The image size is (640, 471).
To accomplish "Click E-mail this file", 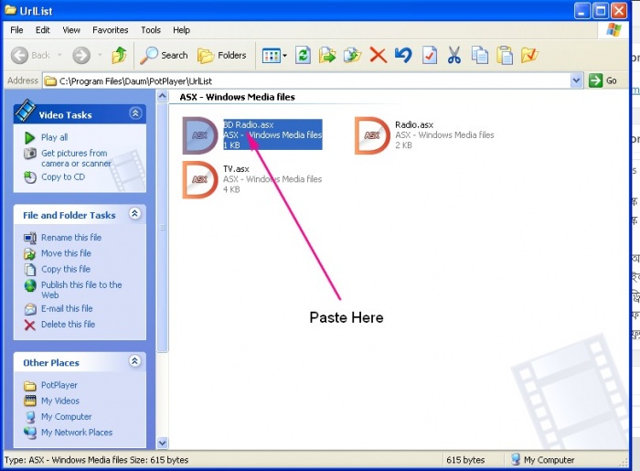I will (67, 308).
